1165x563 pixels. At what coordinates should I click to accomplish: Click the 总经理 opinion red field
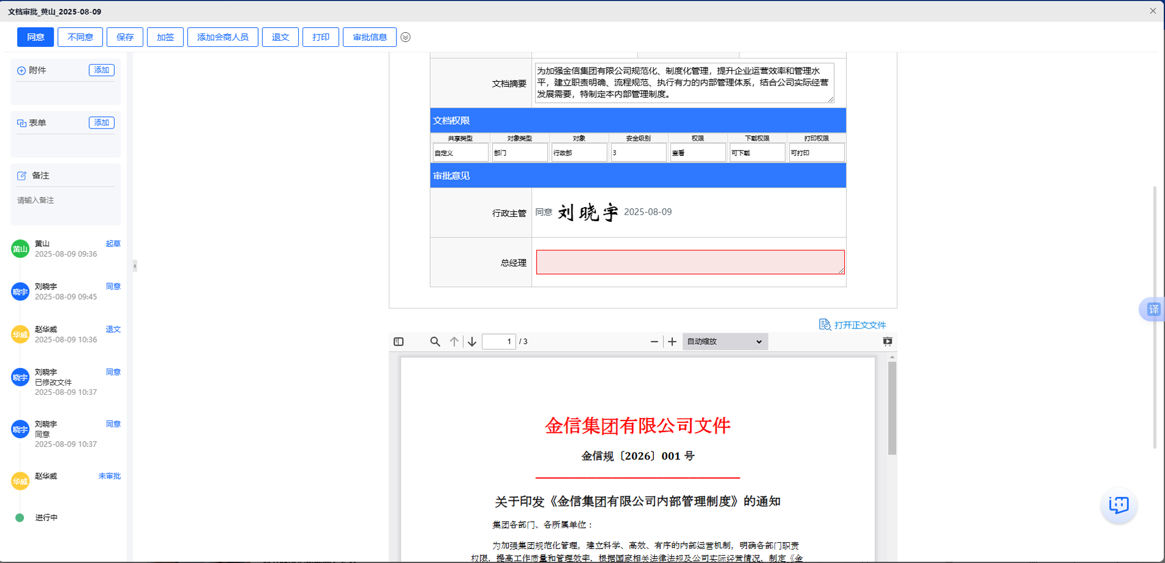pos(690,262)
